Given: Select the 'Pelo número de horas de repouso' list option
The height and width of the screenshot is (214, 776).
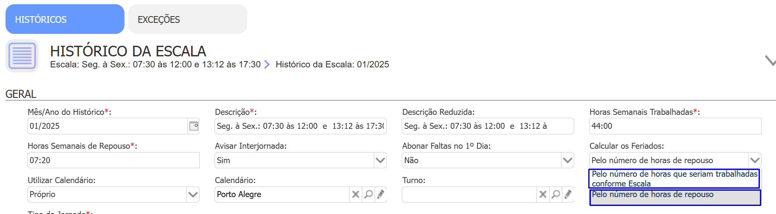Looking at the screenshot, I should [674, 197].
